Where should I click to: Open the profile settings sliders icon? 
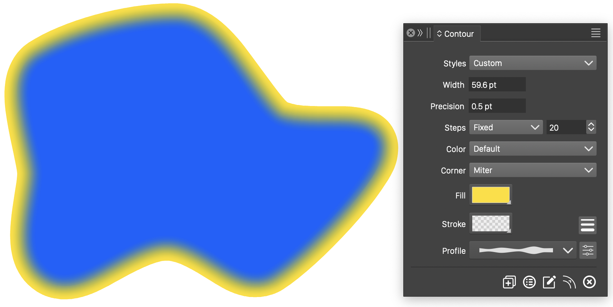[x=588, y=250]
